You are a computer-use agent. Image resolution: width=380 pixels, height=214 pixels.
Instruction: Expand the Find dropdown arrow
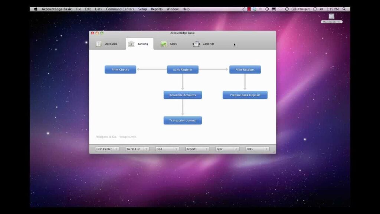click(176, 149)
